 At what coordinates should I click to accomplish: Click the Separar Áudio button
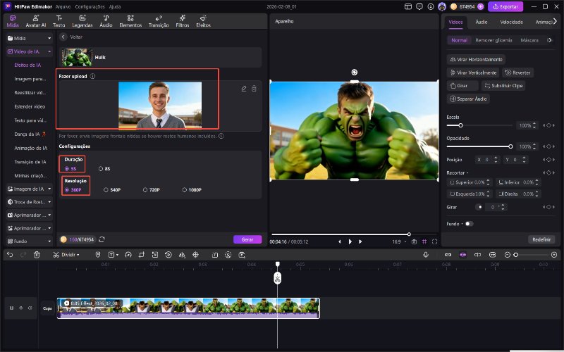pos(468,99)
